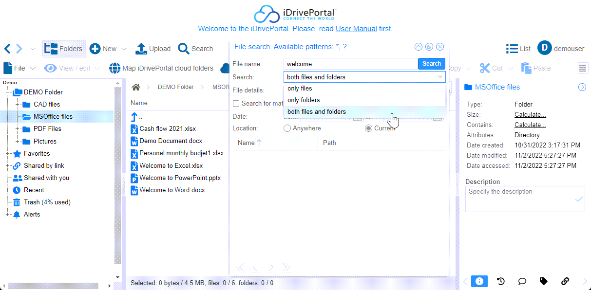Open the User Manual link
The image size is (591, 290).
pos(356,29)
